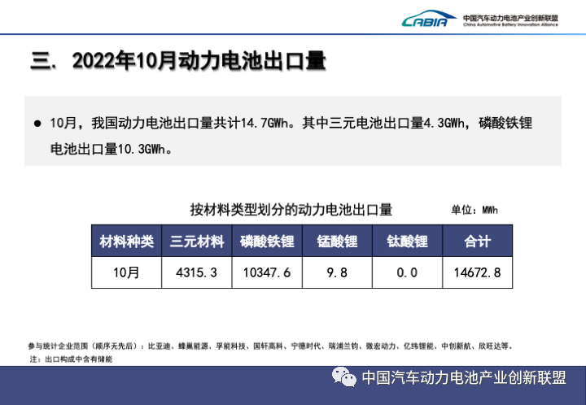
Task: Click the 锰酸锂 column header
Action: tap(336, 242)
